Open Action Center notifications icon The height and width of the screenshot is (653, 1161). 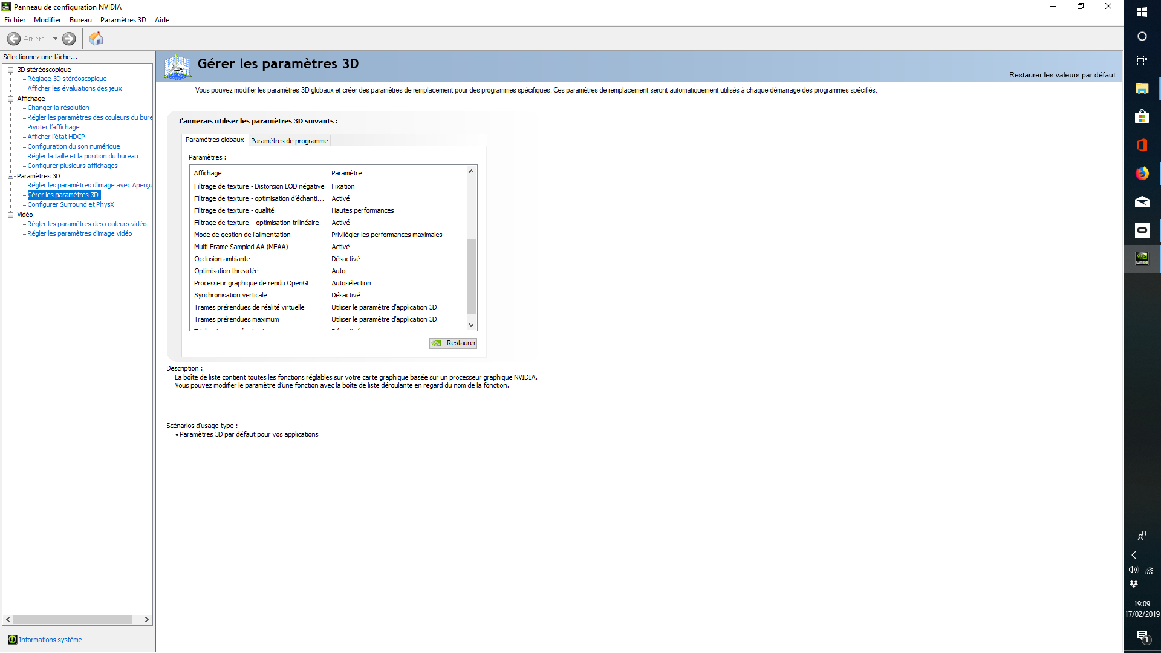point(1142,636)
